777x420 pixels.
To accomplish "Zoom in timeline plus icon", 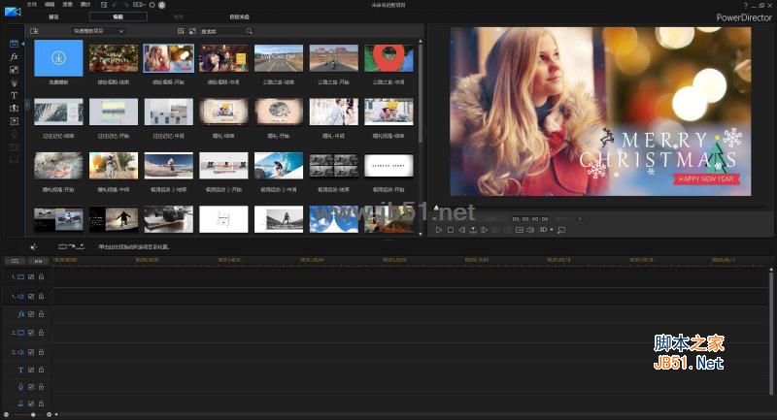I will click(49, 414).
